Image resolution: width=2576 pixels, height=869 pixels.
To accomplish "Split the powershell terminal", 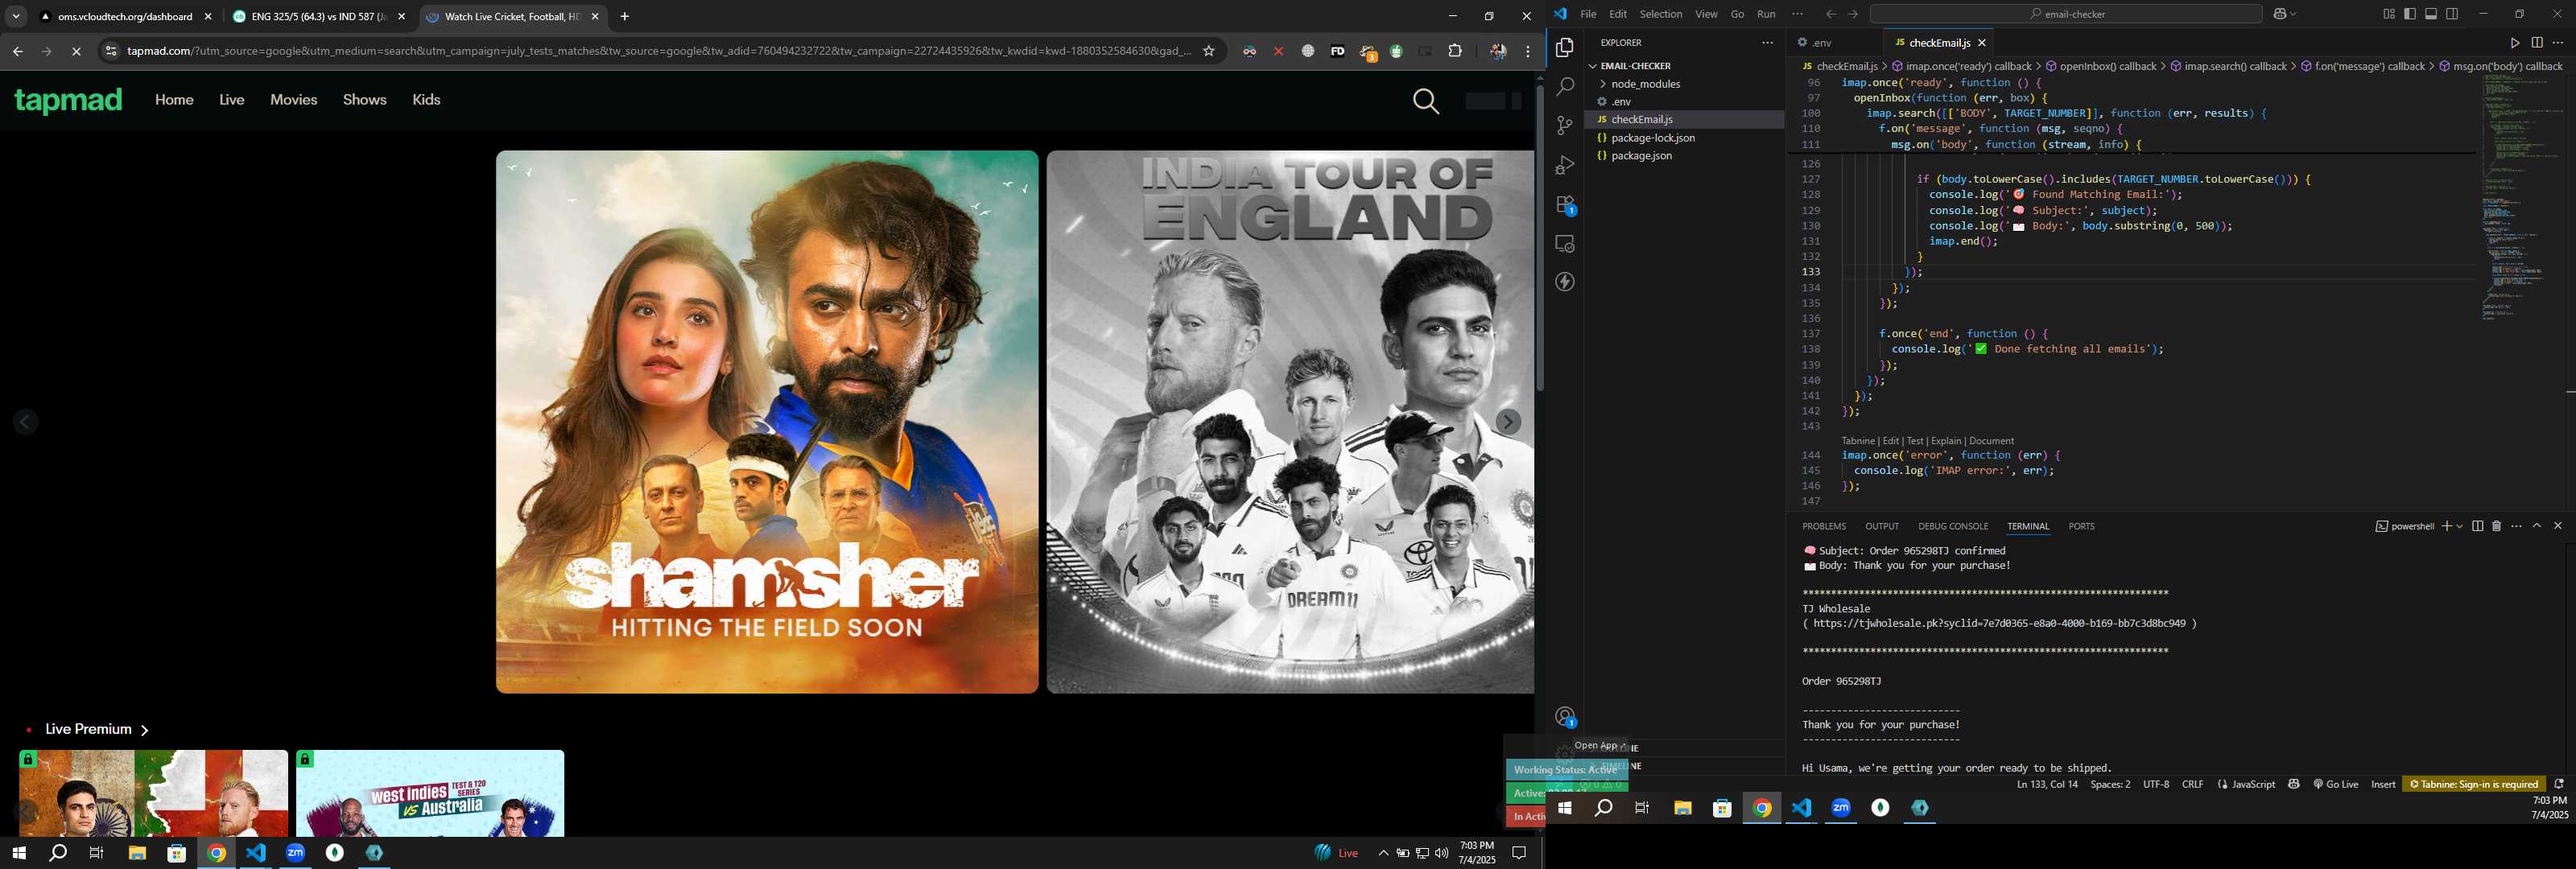I will [x=2477, y=526].
